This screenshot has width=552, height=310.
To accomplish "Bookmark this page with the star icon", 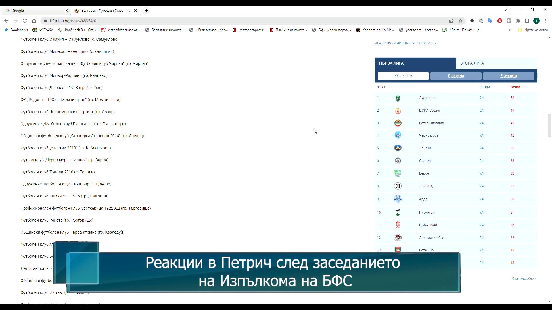I will (461, 21).
